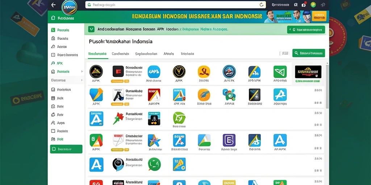Click the yellow button on the top banner
Image resolution: width=371 pixels, height=185 pixels.
pos(319,16)
